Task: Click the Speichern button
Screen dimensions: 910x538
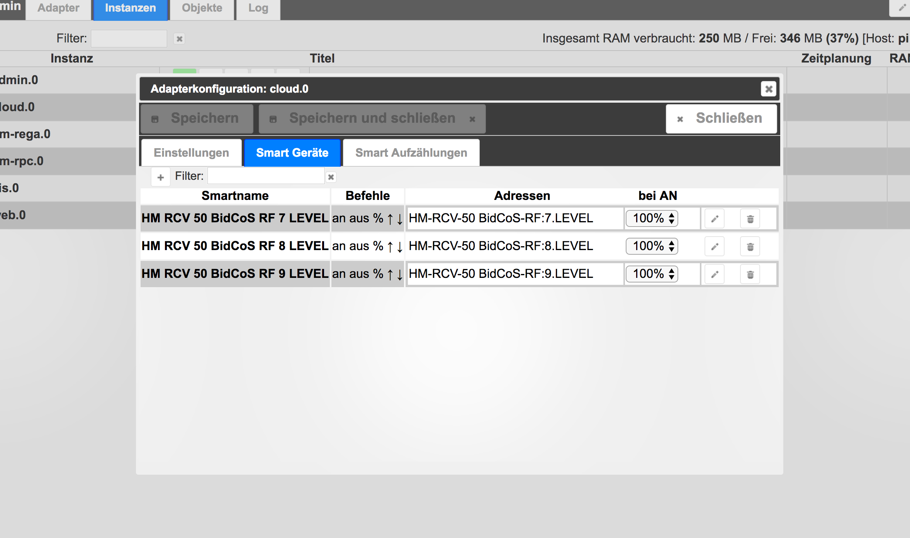Action: [x=197, y=118]
